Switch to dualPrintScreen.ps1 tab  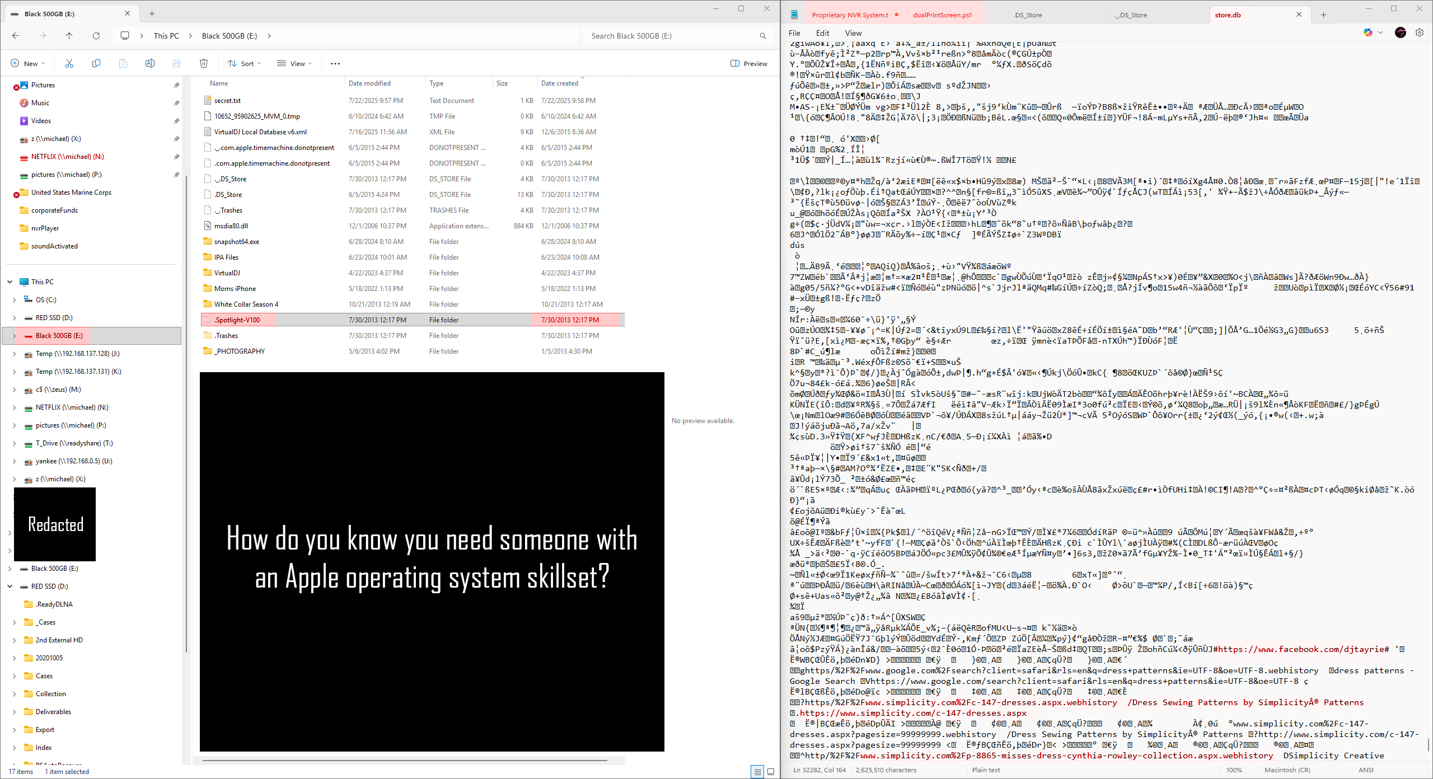(x=942, y=15)
